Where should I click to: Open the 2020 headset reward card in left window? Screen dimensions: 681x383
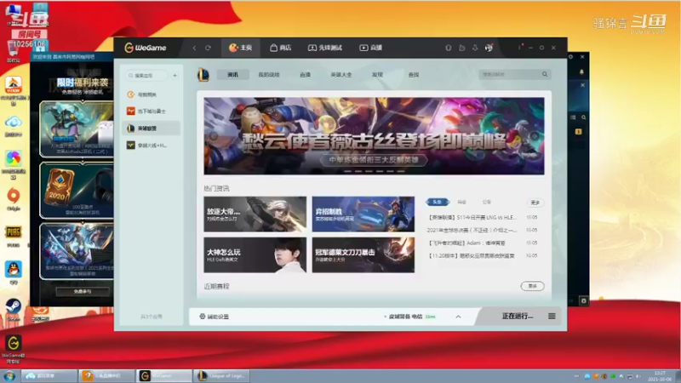click(x=77, y=190)
